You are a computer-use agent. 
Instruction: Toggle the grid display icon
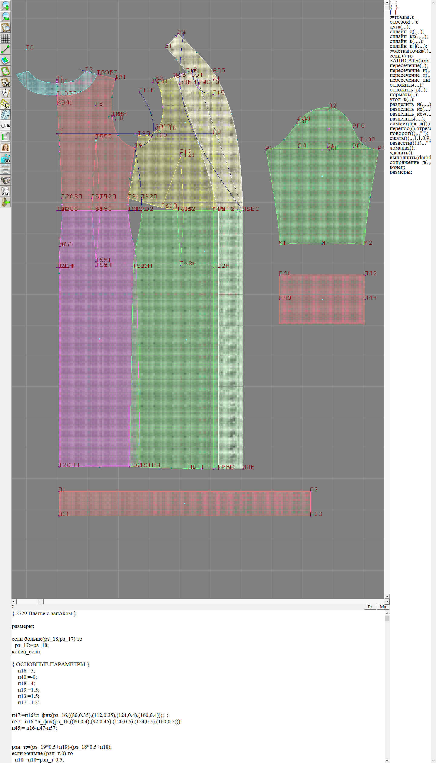(x=5, y=38)
